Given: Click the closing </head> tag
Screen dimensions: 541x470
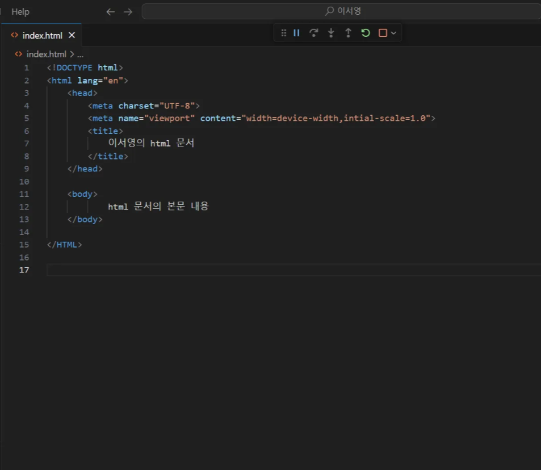Looking at the screenshot, I should pyautogui.click(x=85, y=169).
